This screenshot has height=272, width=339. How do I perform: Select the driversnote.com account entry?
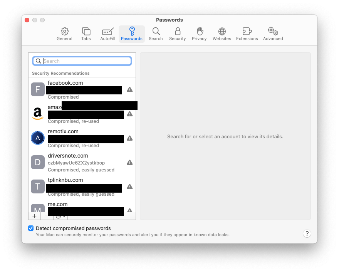82,162
